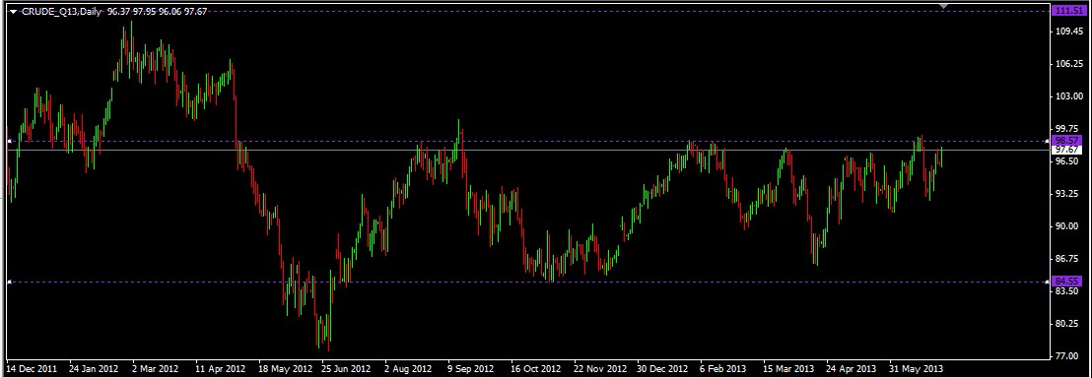Click the 83.50 price scale value

(1068, 291)
